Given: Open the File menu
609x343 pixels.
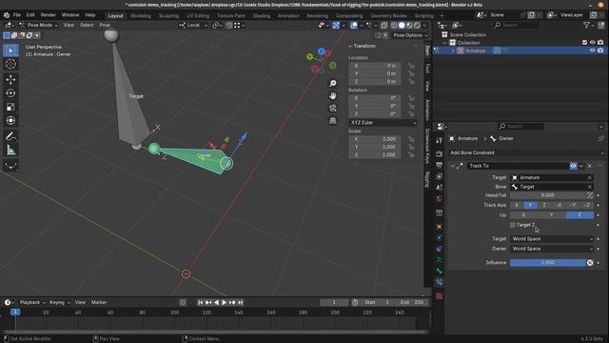Looking at the screenshot, I should (17, 15).
